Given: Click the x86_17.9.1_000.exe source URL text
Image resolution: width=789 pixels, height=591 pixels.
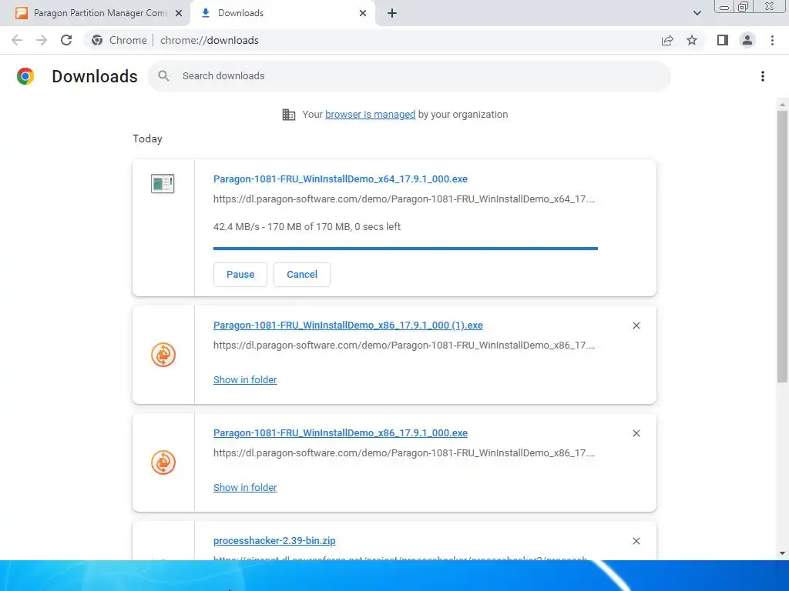Looking at the screenshot, I should (404, 452).
